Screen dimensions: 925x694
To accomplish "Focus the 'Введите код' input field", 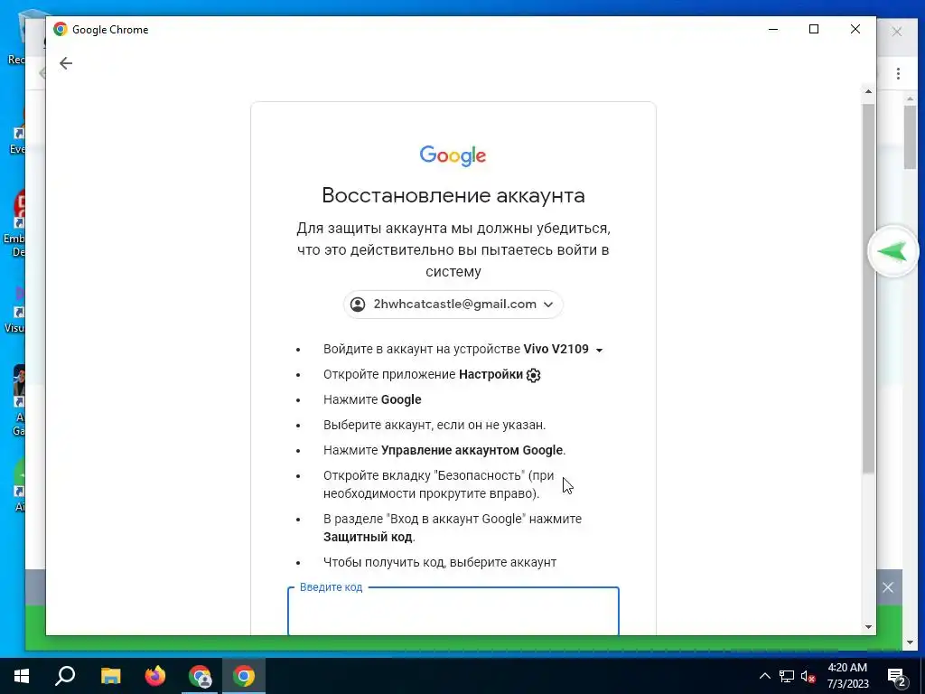I will point(453,612).
